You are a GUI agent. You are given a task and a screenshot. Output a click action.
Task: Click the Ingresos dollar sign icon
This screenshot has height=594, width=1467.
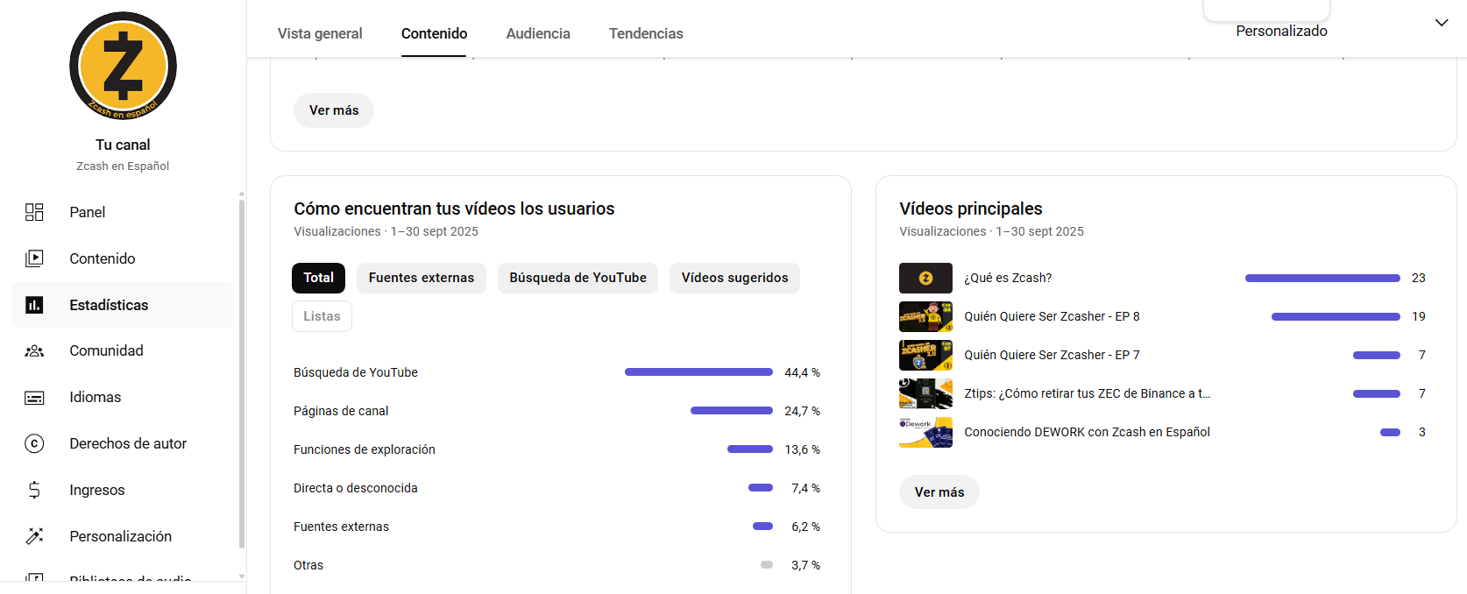click(x=34, y=490)
